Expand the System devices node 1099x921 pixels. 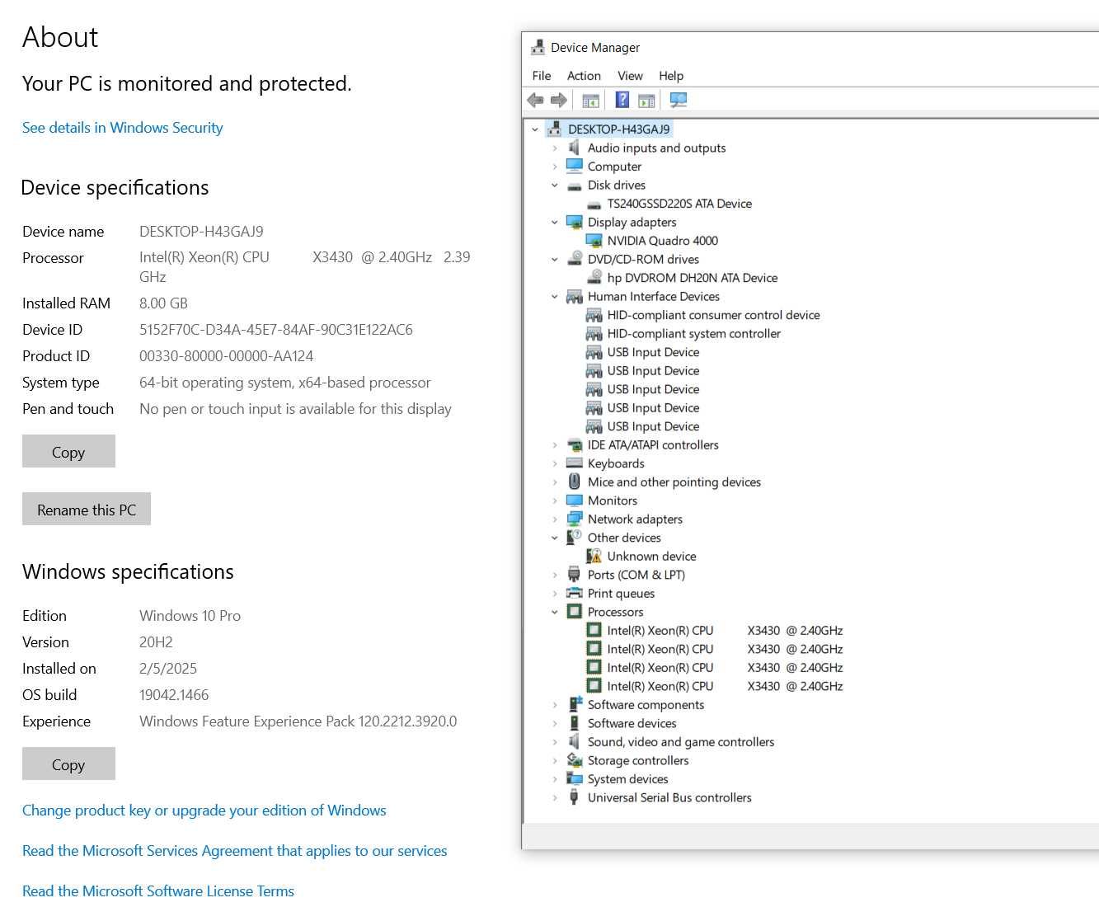(x=555, y=779)
